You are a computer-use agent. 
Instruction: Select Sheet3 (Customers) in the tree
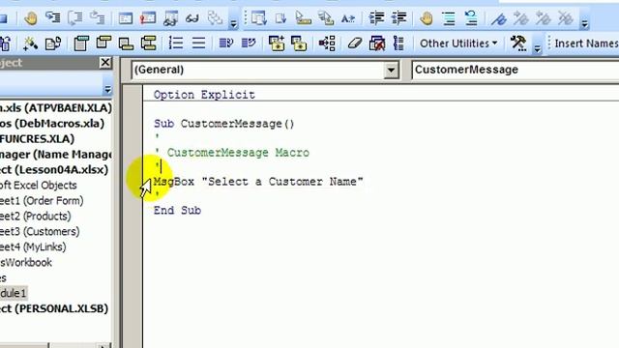(x=40, y=231)
